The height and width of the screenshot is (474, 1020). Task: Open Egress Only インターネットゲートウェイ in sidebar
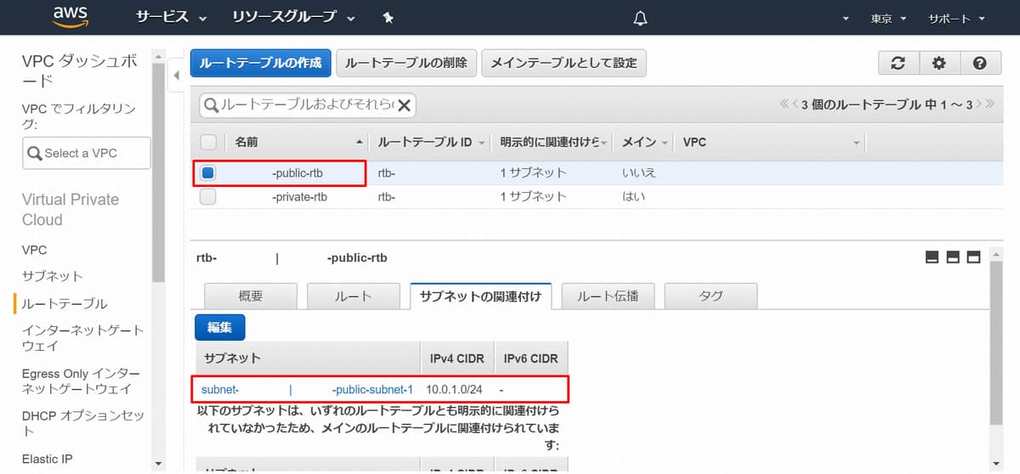82,381
